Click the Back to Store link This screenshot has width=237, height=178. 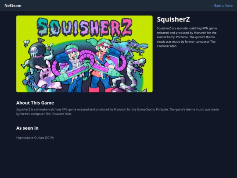[222, 6]
